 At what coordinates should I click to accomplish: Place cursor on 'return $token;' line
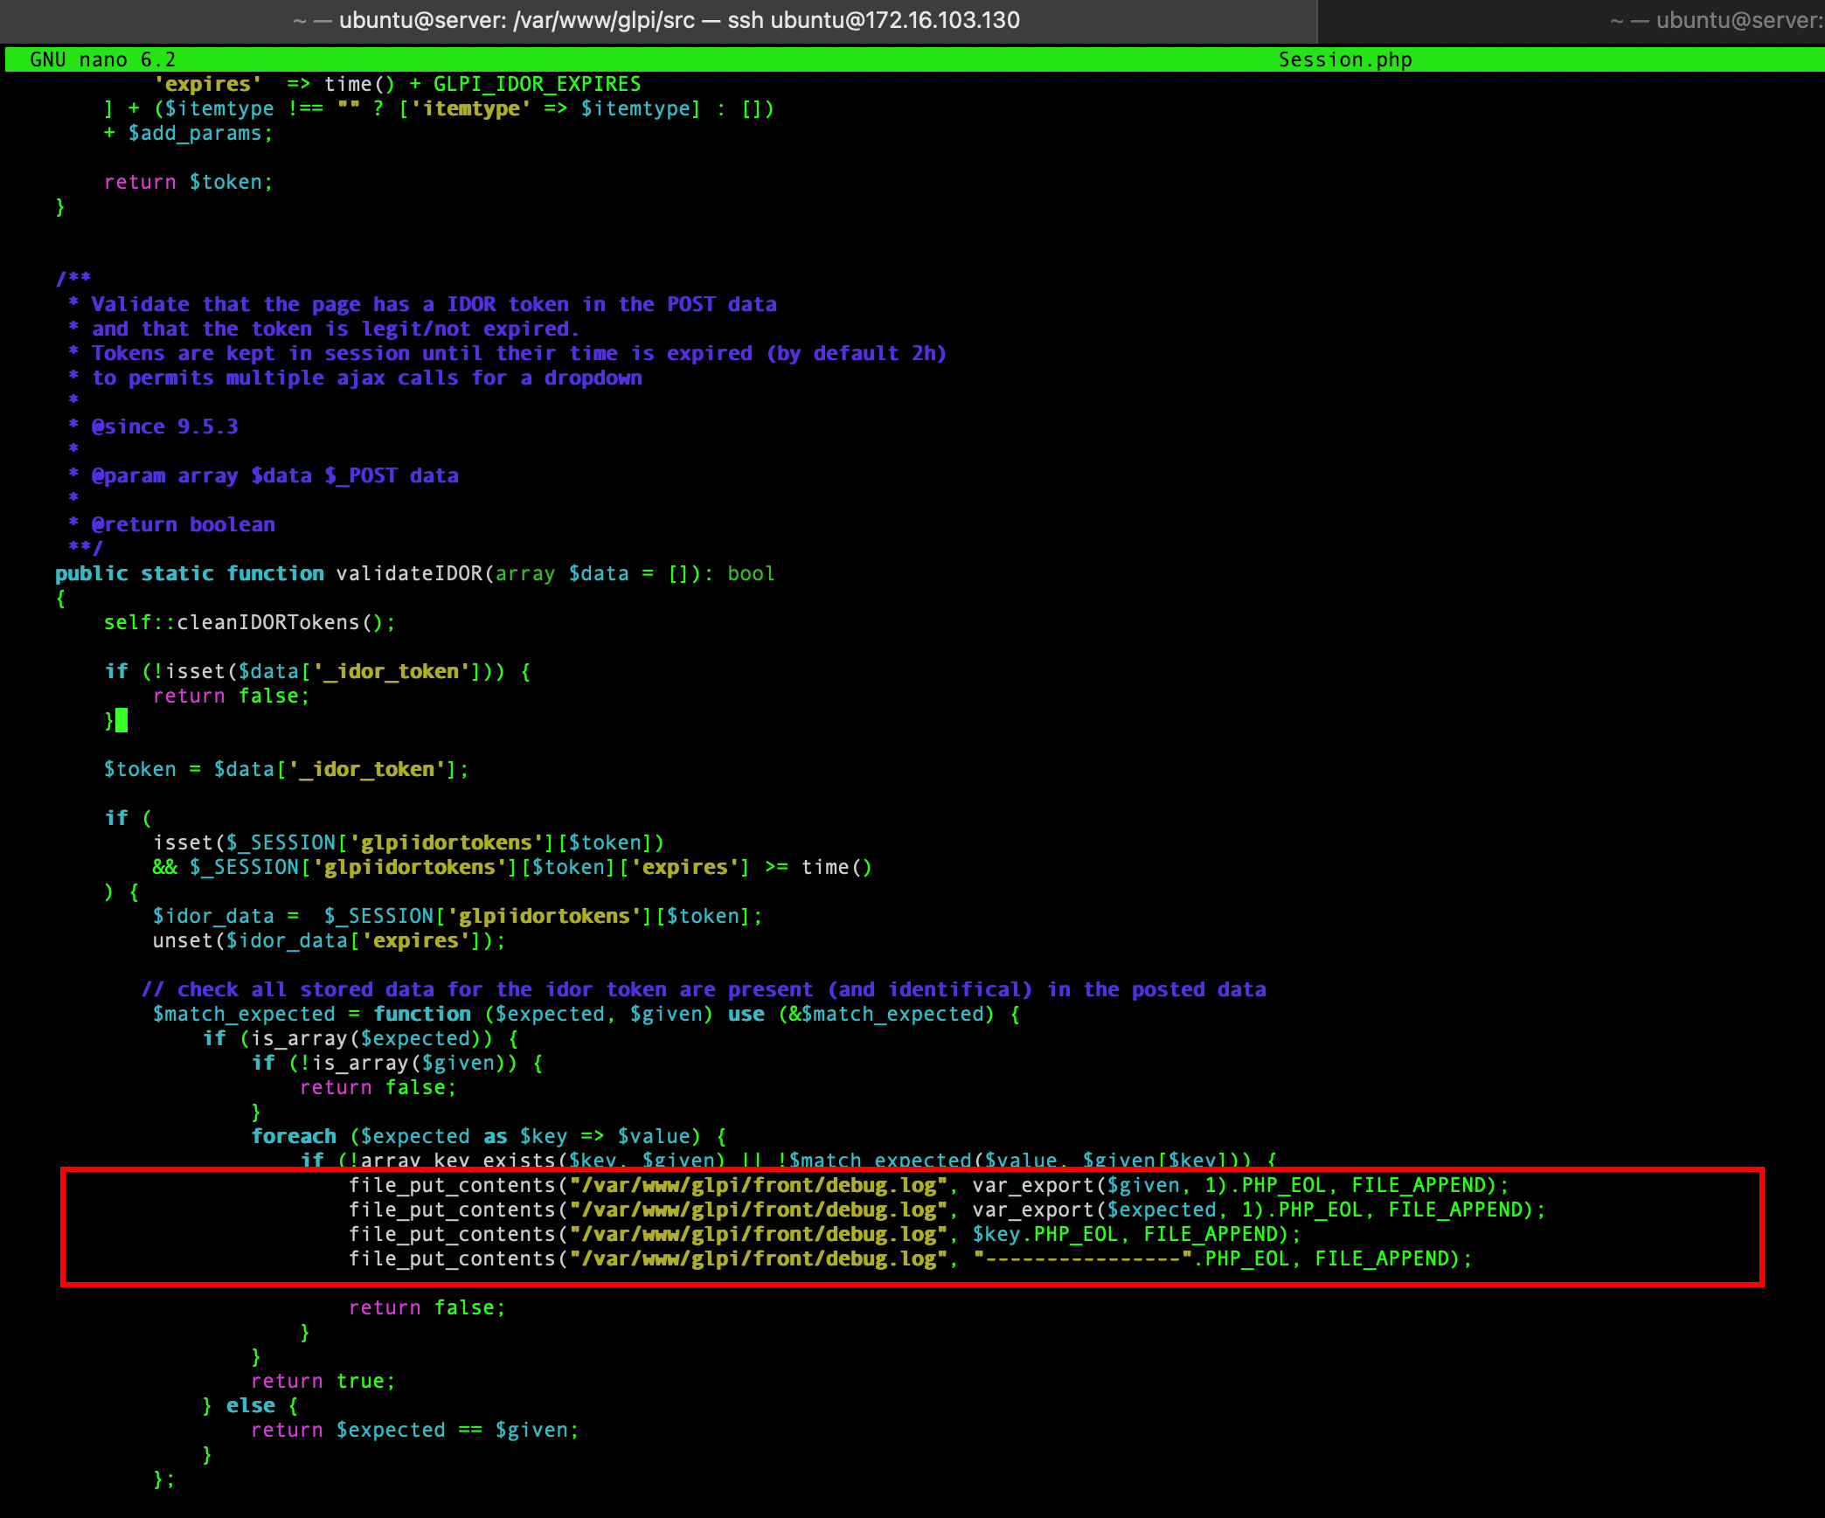click(x=188, y=182)
